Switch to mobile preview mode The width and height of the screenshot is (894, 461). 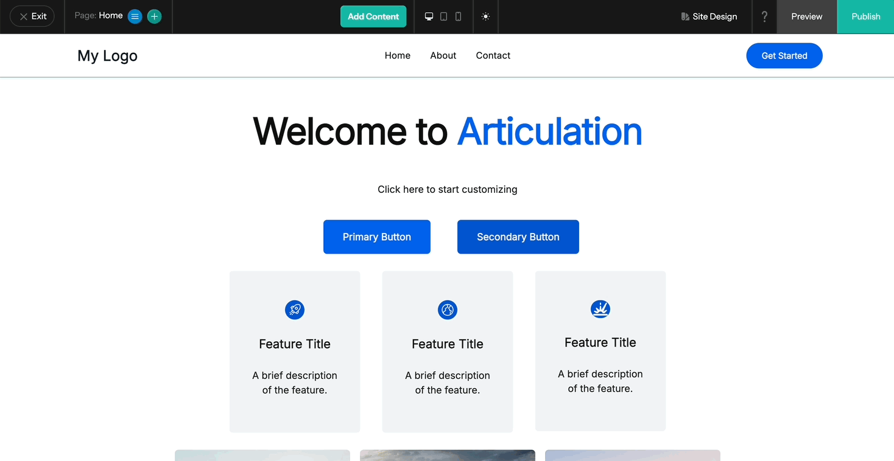[x=458, y=16]
